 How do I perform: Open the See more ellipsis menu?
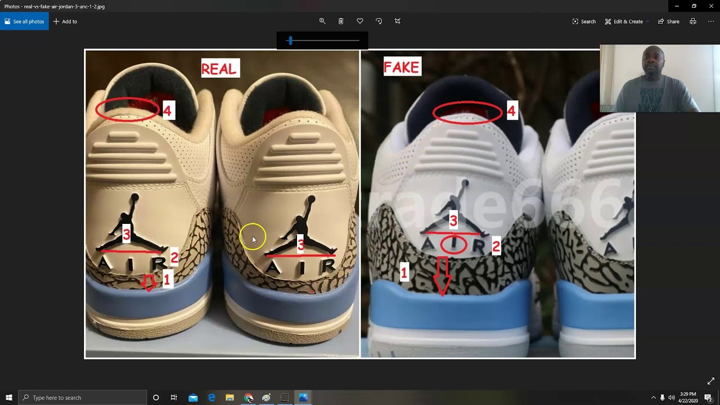coord(711,21)
